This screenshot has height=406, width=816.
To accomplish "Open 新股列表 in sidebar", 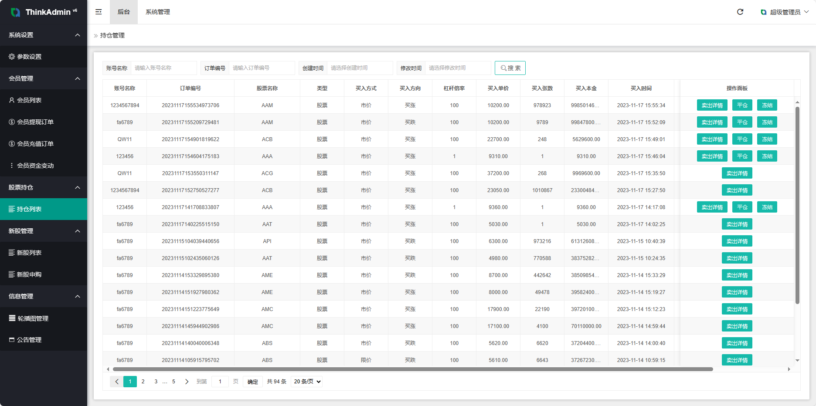I will click(44, 253).
